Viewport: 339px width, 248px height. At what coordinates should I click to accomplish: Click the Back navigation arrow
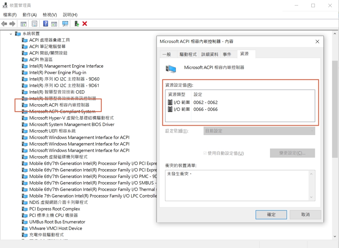pyautogui.click(x=4, y=23)
